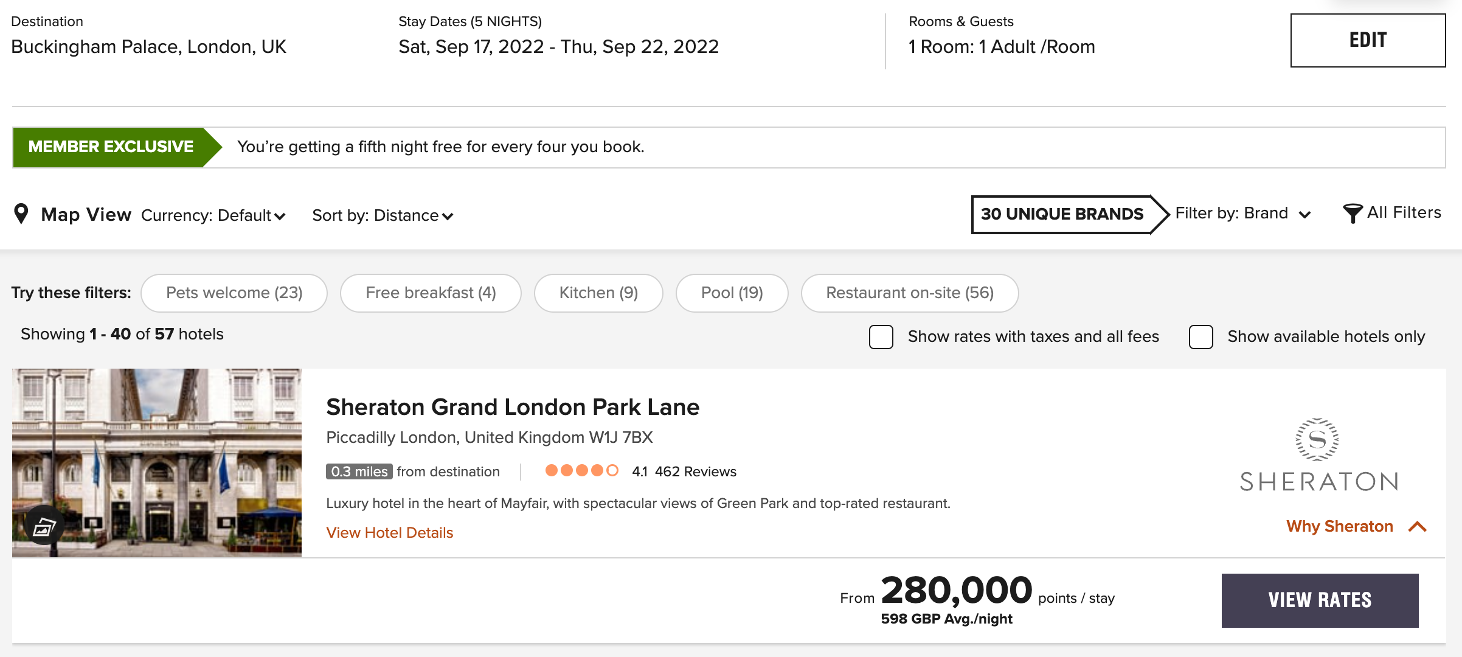Screen dimensions: 1462x657
Task: Click the fourth orange rating star
Action: [596, 470]
